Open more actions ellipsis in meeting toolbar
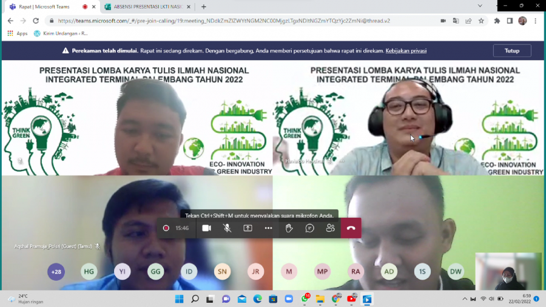This screenshot has width=546, height=307. (268, 228)
